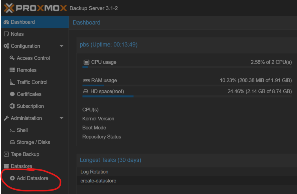Click the HD space(root) usage bar
This screenshot has height=194, width=297.
click(187, 96)
